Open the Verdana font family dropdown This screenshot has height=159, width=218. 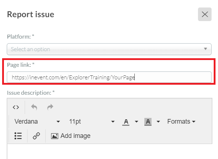[37, 121]
